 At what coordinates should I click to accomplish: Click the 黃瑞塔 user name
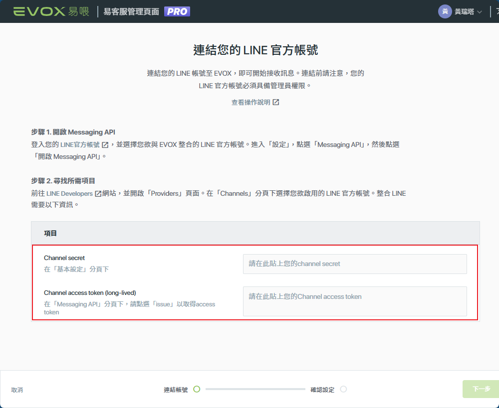coord(464,12)
